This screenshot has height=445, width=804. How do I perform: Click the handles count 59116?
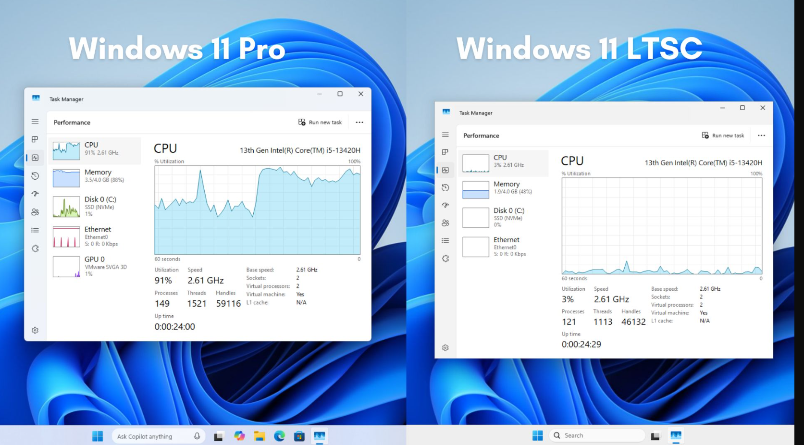(228, 304)
